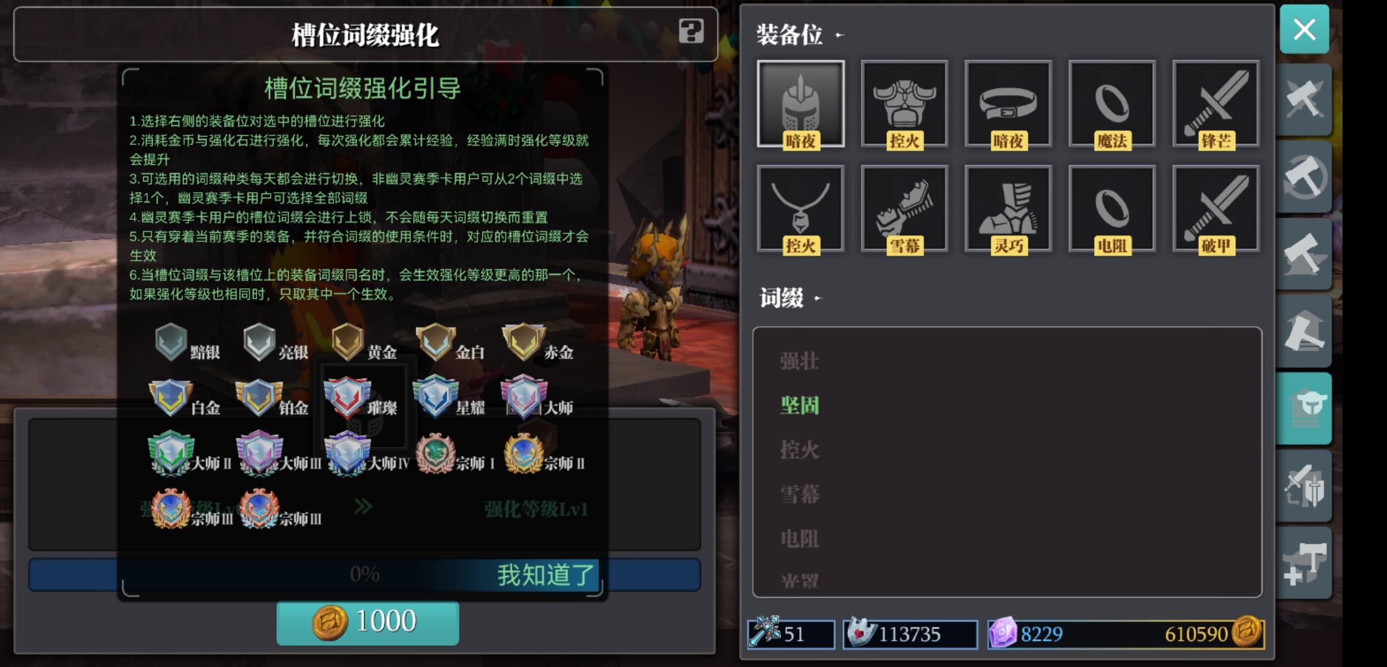Select the necklace slot labeled 控火
This screenshot has height=667, width=1387.
point(800,209)
